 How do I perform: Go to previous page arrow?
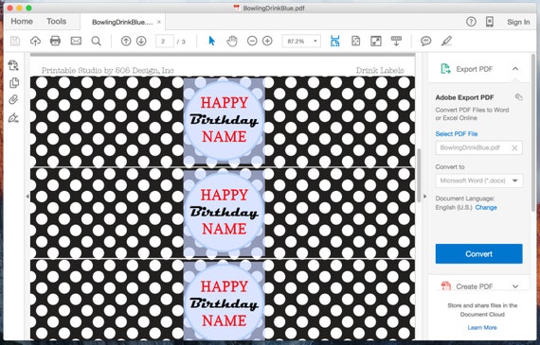[x=126, y=42]
